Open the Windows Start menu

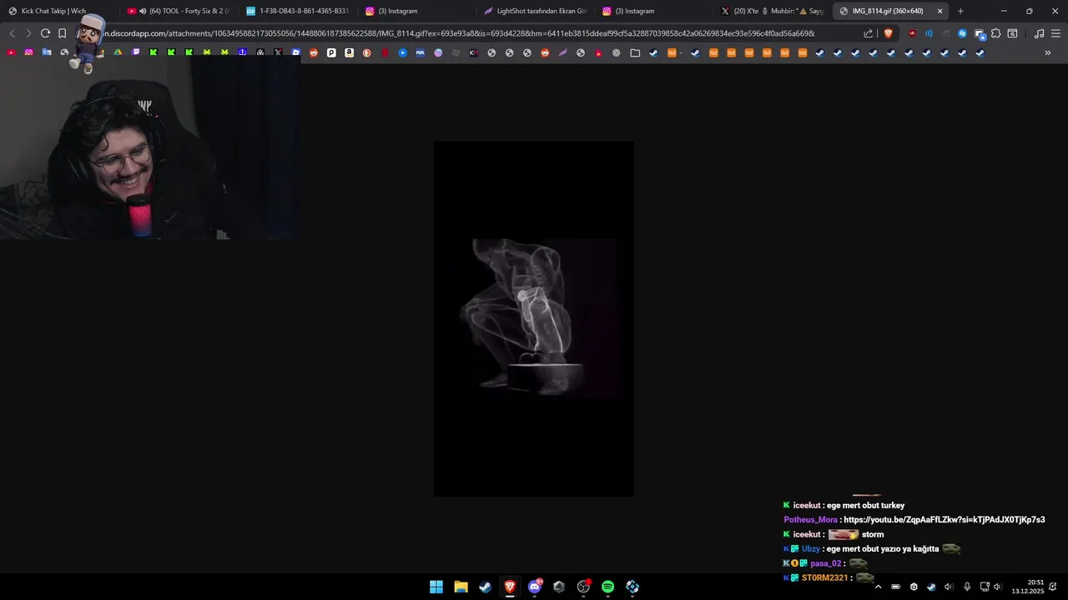(x=436, y=587)
